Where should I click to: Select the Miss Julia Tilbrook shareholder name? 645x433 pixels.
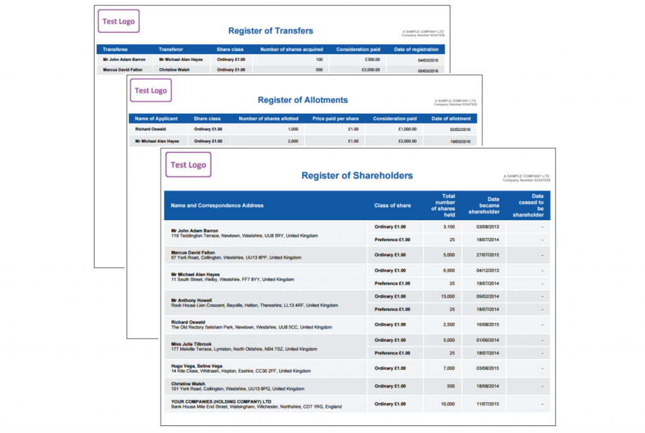click(192, 344)
